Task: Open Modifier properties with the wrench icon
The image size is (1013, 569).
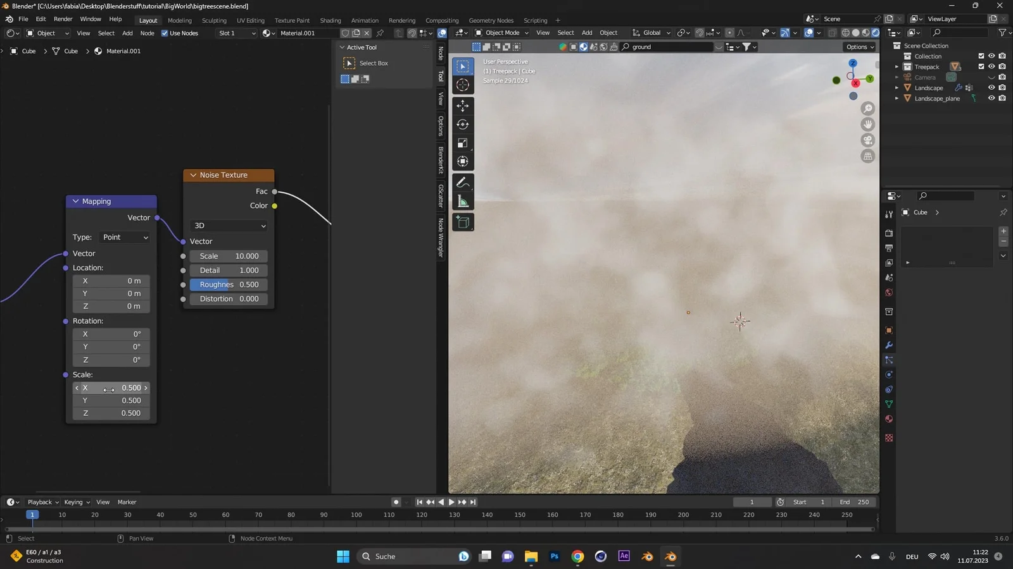Action: (x=889, y=345)
